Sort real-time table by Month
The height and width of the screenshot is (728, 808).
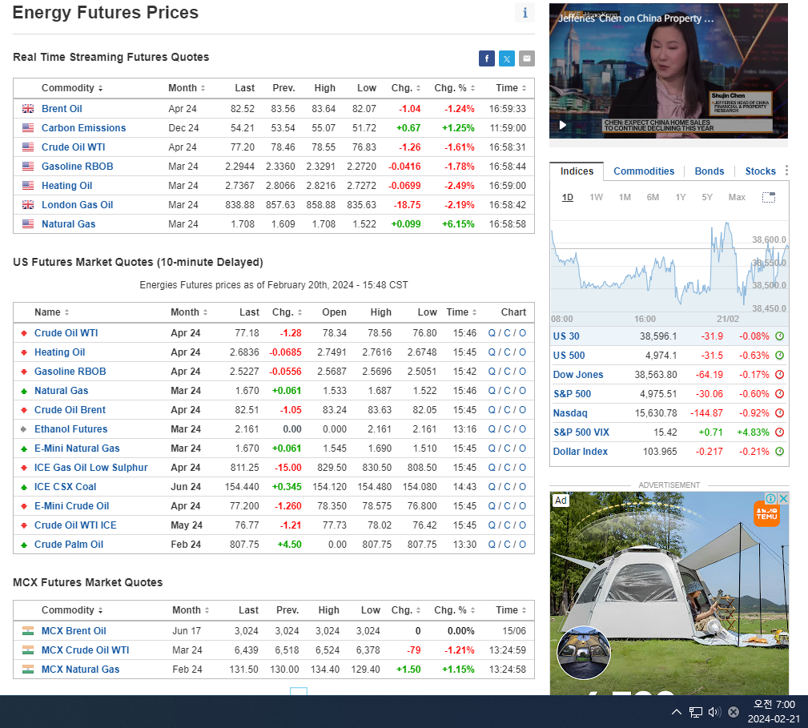(187, 88)
